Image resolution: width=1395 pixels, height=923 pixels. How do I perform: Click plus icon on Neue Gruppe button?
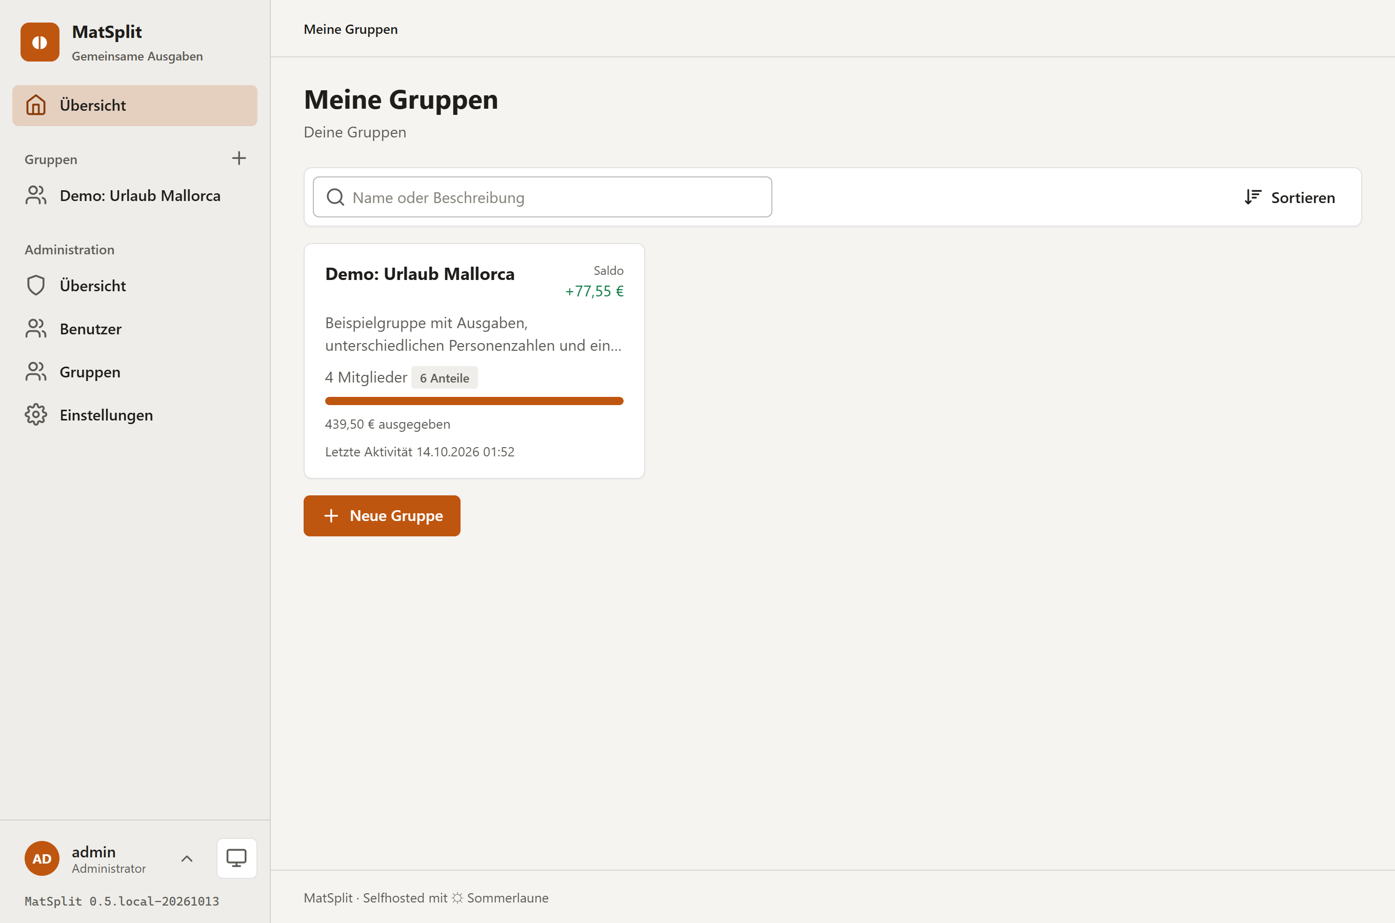(331, 516)
